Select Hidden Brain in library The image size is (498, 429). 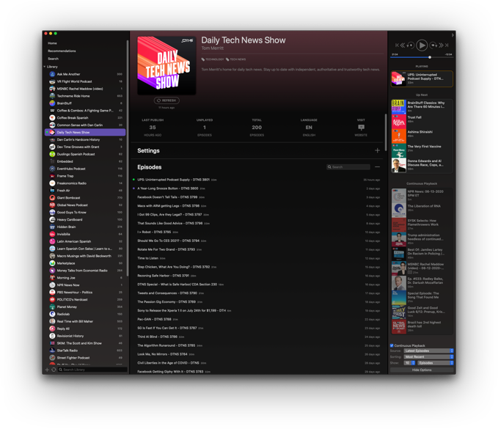pos(85,227)
